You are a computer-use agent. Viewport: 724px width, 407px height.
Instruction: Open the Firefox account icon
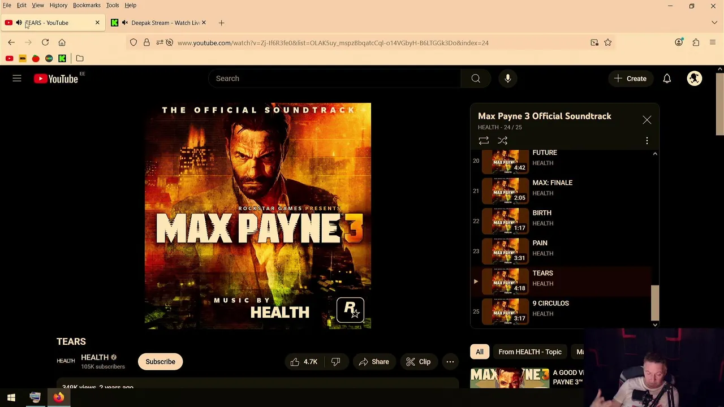coord(679,42)
